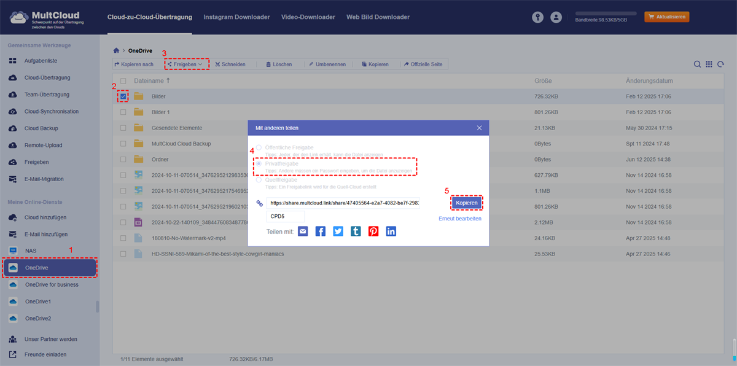Click Umbenennen in the toolbar
Viewport: 737px width, 366px height.
327,64
